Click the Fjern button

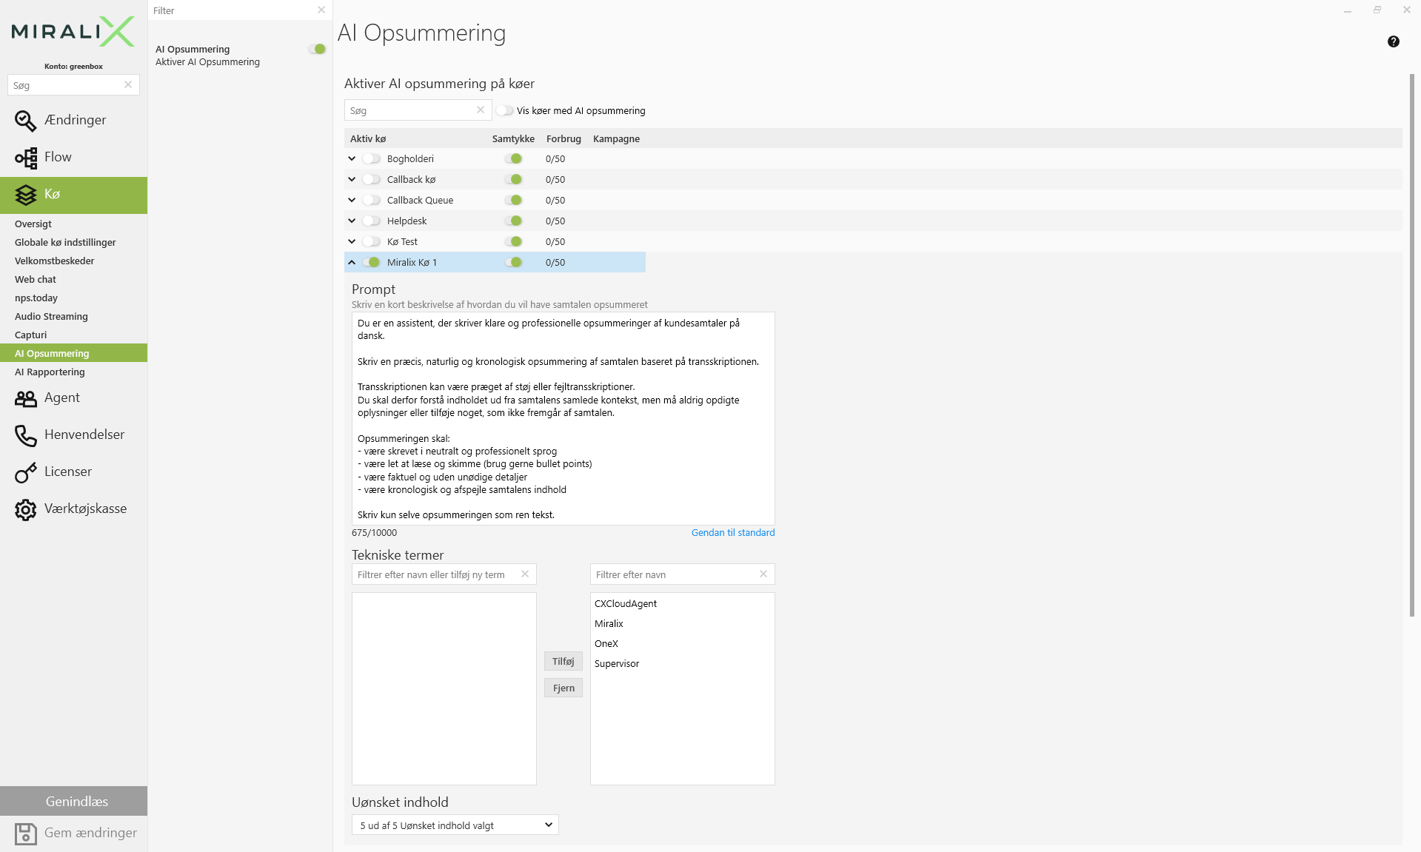point(563,688)
